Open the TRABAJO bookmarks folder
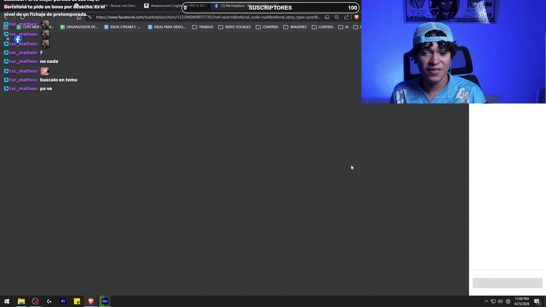This screenshot has height=307, width=546. pos(203,27)
